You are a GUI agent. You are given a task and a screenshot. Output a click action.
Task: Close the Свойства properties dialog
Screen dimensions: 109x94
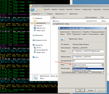point(105,28)
